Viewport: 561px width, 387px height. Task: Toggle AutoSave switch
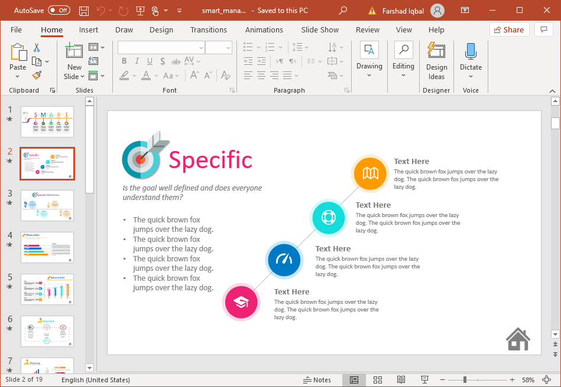59,11
